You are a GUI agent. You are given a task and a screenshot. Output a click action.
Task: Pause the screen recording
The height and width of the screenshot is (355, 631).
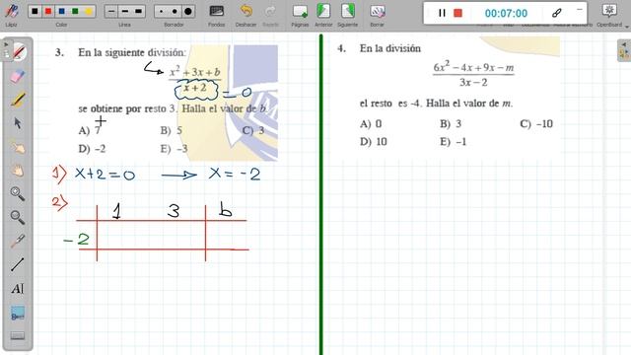(x=442, y=13)
